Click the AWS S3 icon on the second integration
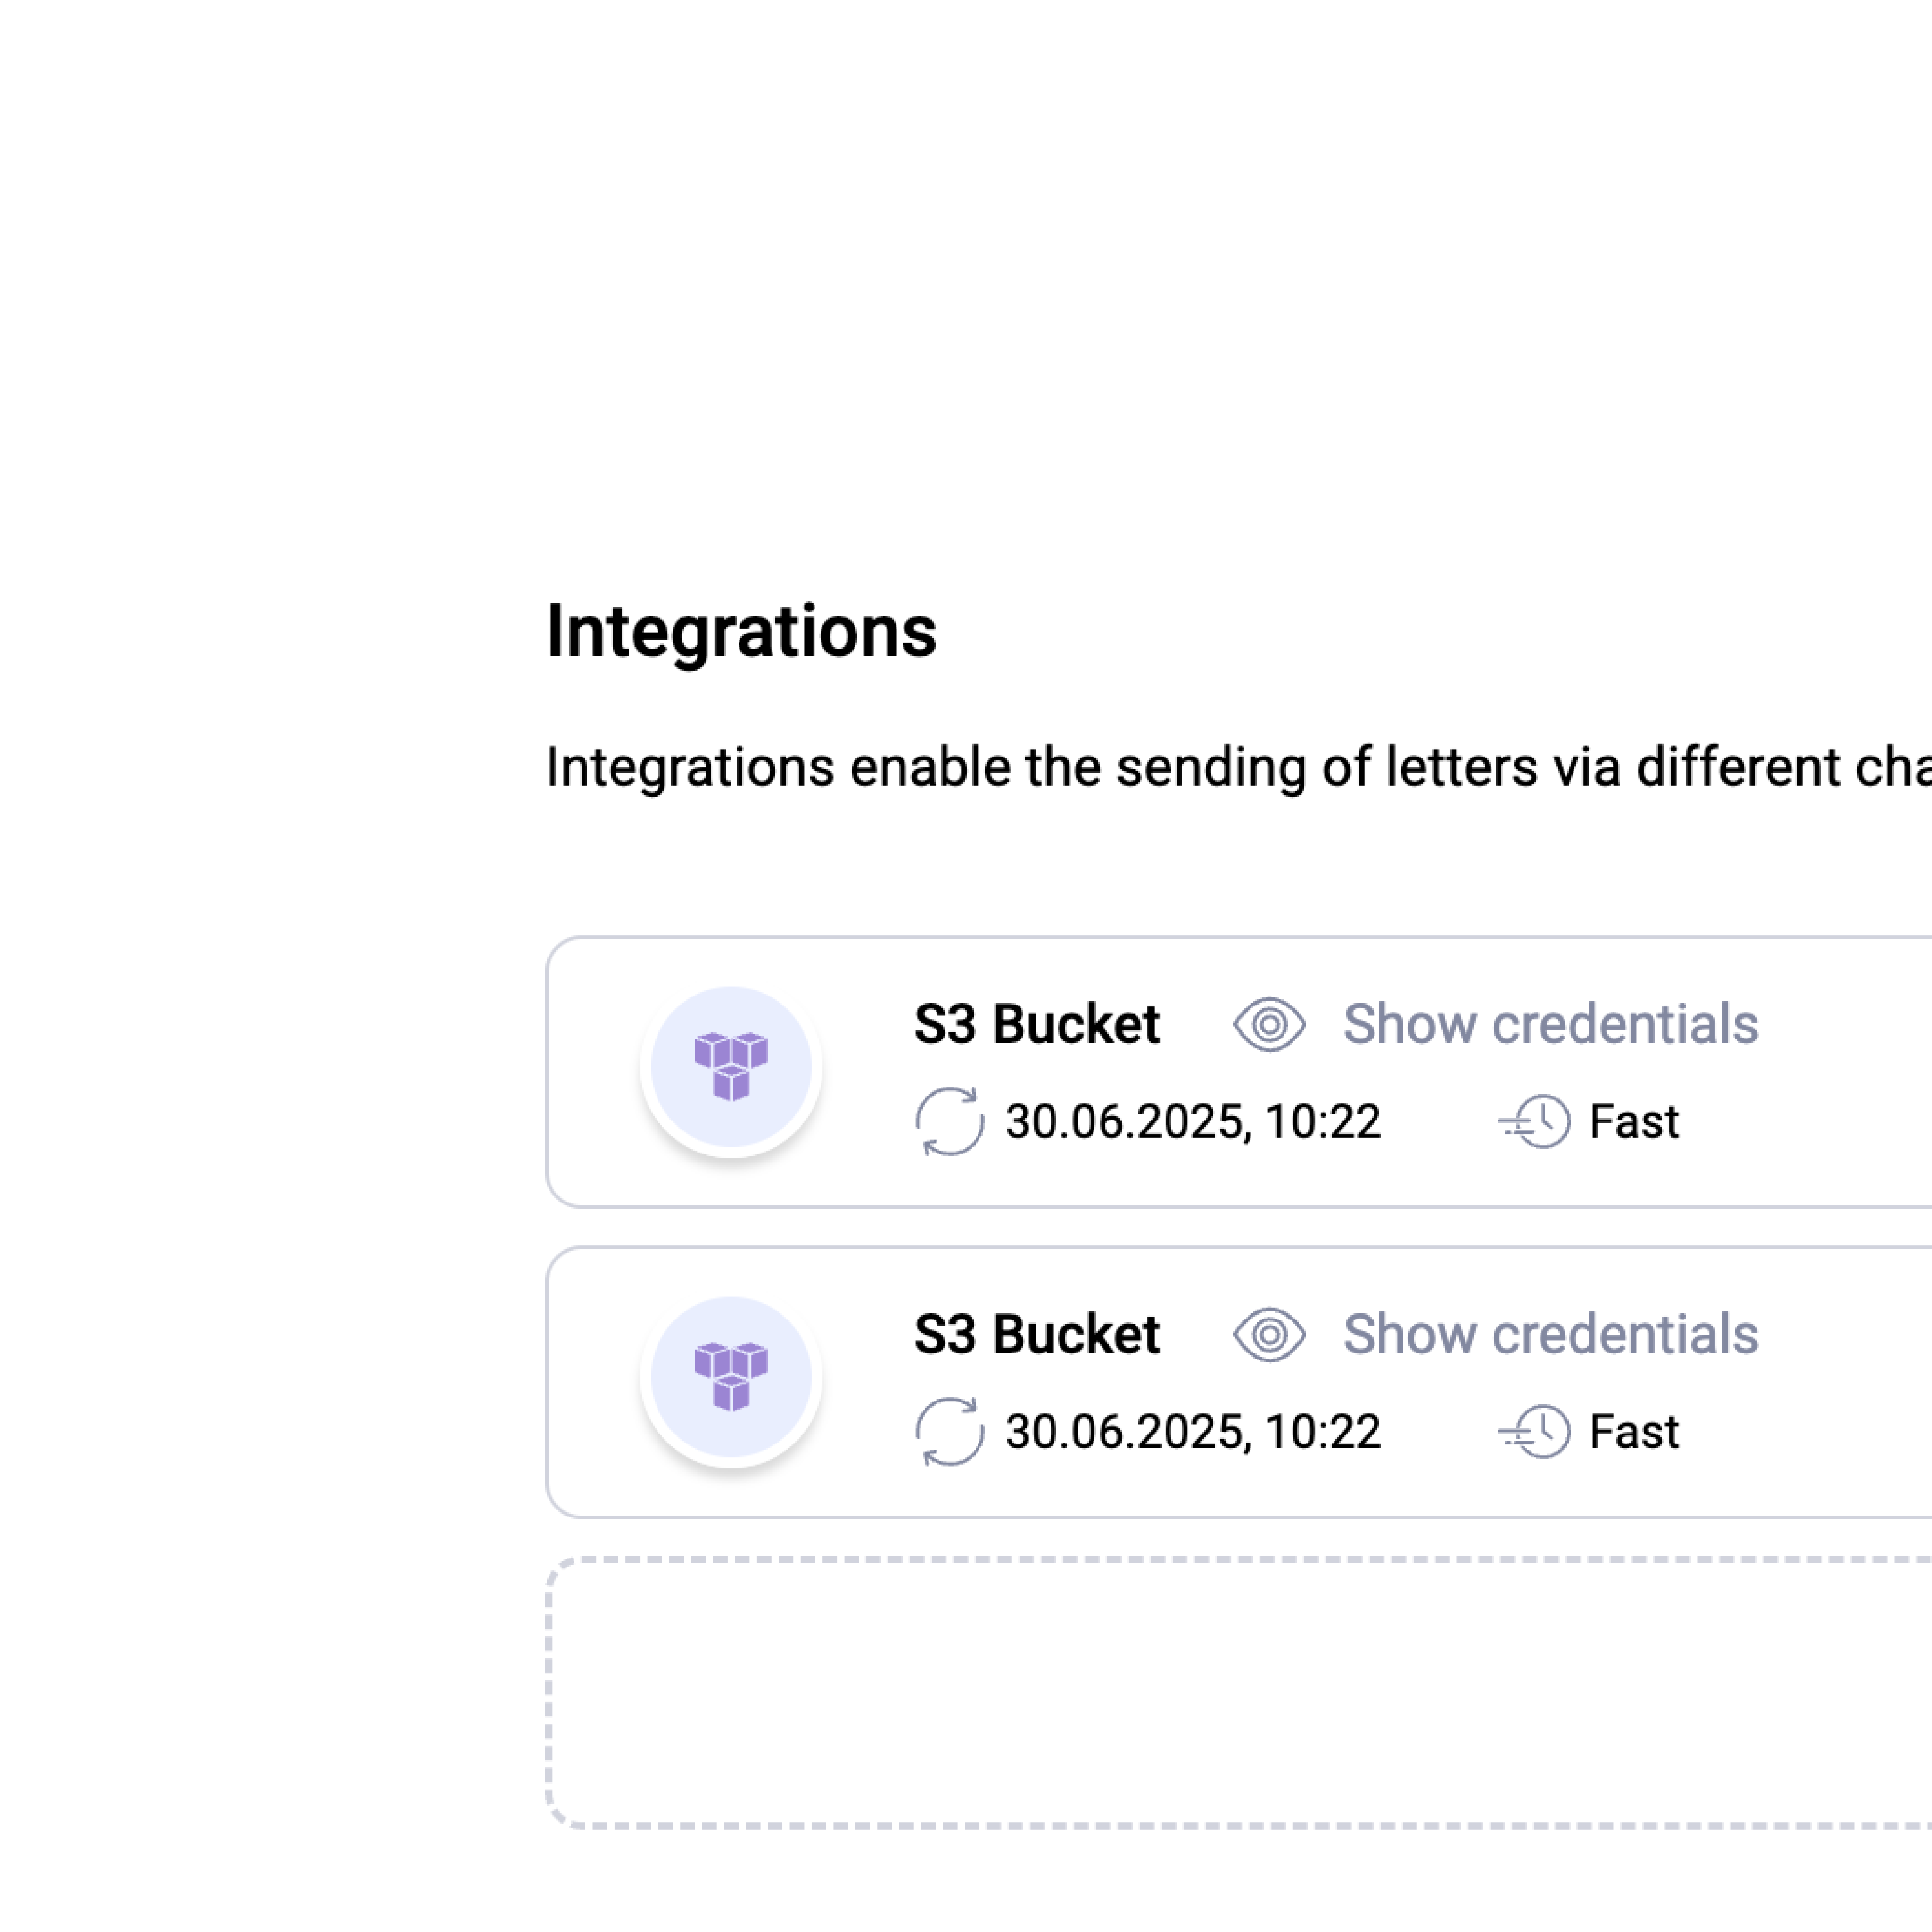1932x1932 pixels. point(731,1377)
